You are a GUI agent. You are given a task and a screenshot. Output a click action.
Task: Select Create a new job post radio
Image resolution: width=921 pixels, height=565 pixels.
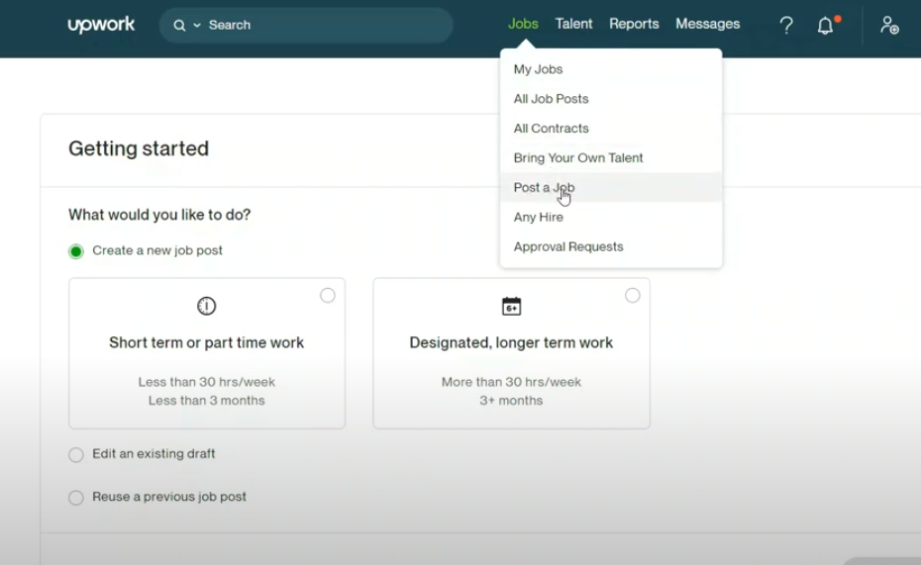pyautogui.click(x=76, y=251)
